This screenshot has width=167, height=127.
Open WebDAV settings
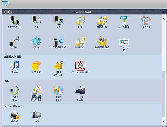click(80, 43)
